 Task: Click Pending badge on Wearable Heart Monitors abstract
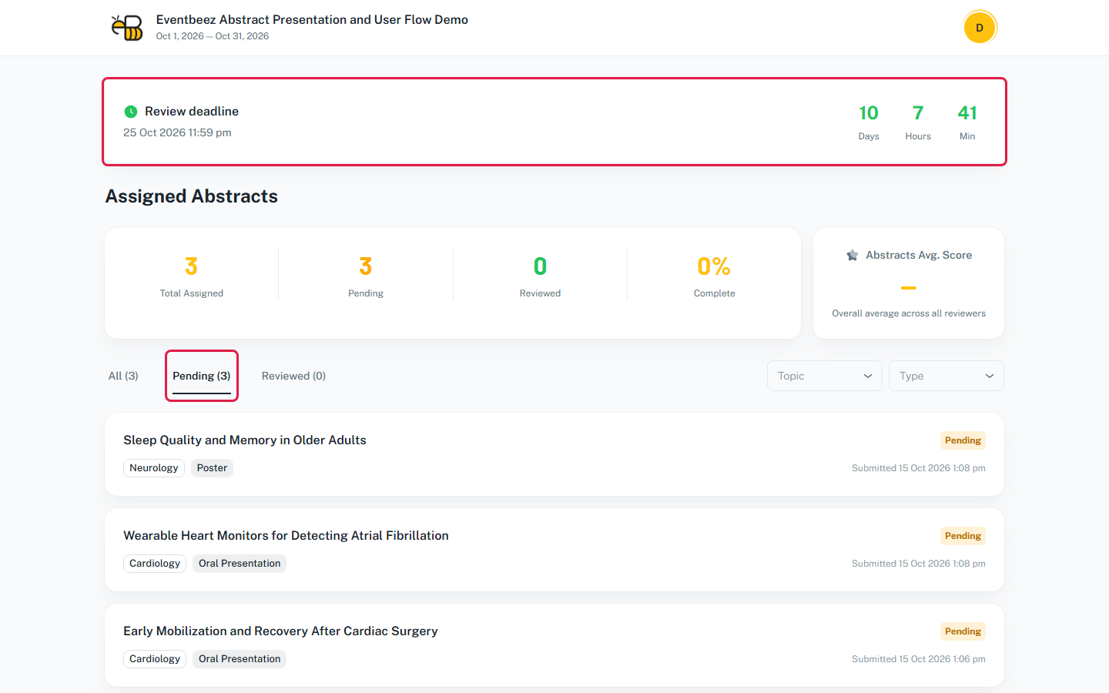(x=963, y=536)
